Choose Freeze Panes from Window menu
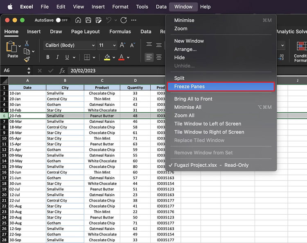Screen dimensions: 307x243 [221, 87]
